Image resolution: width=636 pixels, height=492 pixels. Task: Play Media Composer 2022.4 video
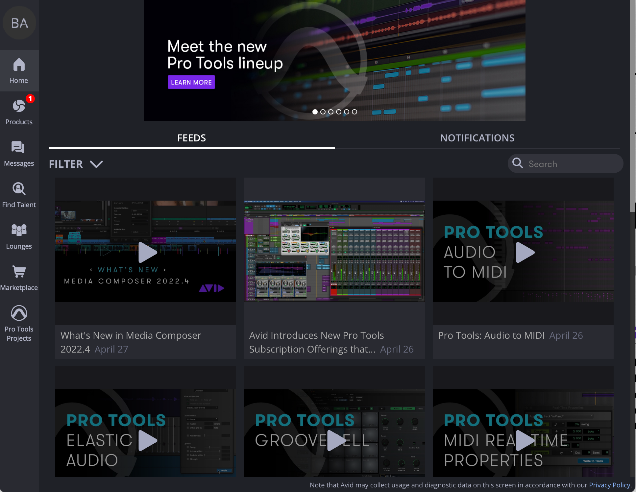[x=147, y=252]
